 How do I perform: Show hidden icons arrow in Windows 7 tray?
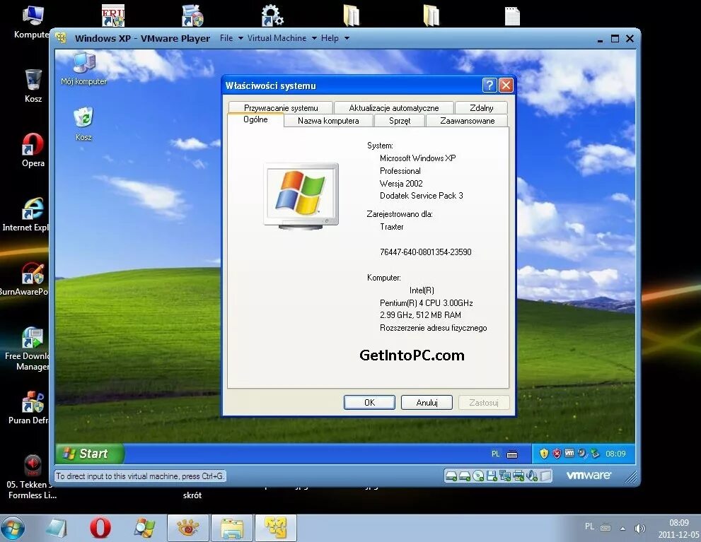coord(622,529)
